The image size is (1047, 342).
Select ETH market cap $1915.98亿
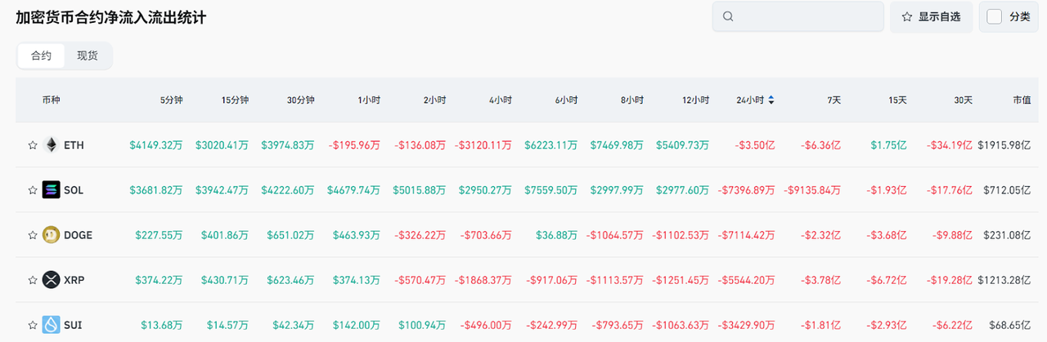pos(1005,145)
